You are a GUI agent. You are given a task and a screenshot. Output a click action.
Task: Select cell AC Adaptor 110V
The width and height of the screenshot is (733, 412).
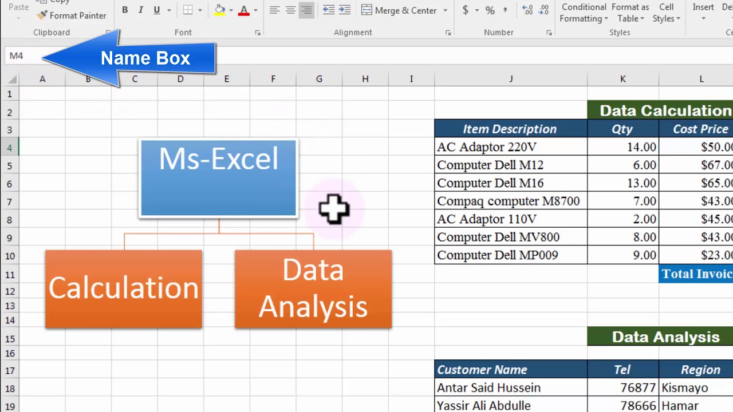(x=511, y=219)
